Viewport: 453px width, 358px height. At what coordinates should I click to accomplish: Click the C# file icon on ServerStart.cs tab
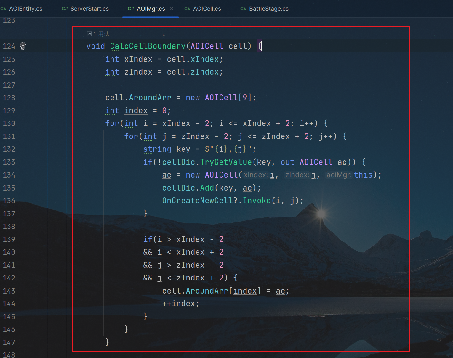pyautogui.click(x=65, y=9)
